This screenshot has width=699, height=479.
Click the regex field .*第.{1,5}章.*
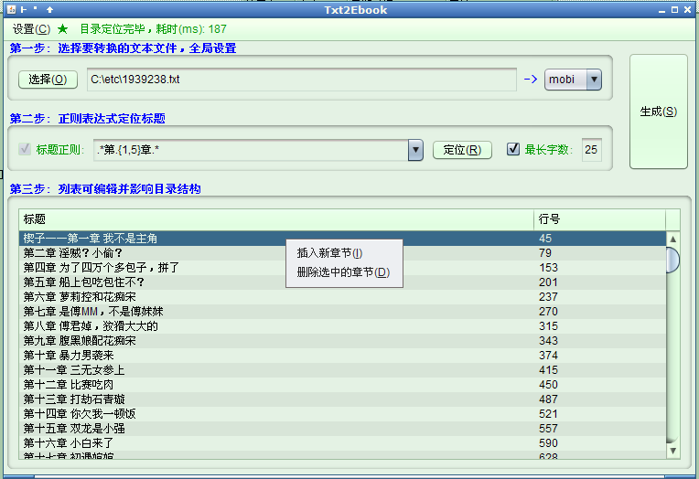(x=251, y=150)
